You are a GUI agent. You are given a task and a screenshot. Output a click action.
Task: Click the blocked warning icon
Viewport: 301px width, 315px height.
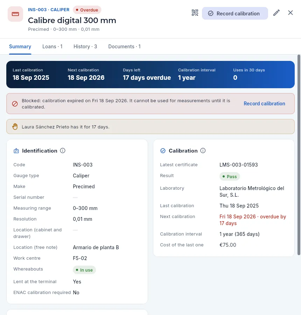click(15, 104)
